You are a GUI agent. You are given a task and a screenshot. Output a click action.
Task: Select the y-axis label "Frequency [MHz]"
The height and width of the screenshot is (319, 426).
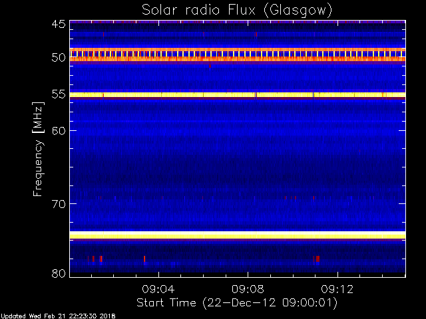[38, 149]
